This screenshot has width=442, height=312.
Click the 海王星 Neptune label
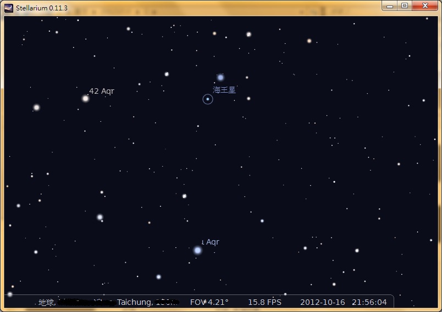[224, 90]
